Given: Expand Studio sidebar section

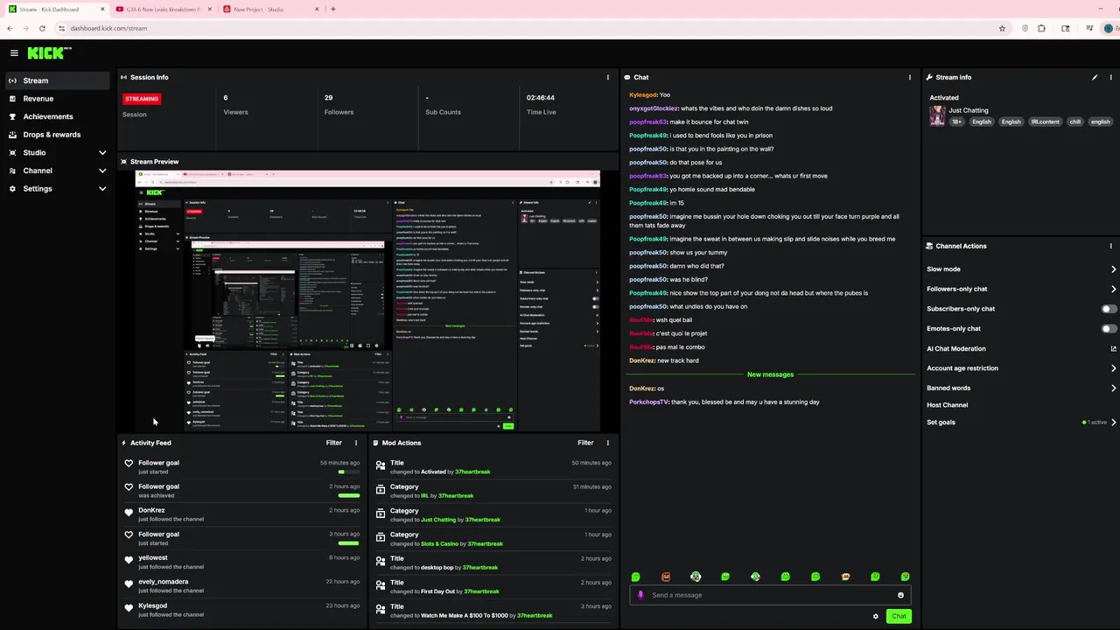Looking at the screenshot, I should pos(102,152).
